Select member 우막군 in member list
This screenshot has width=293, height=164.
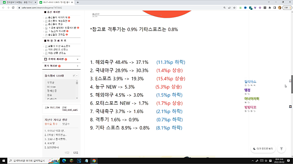(x=51, y=83)
